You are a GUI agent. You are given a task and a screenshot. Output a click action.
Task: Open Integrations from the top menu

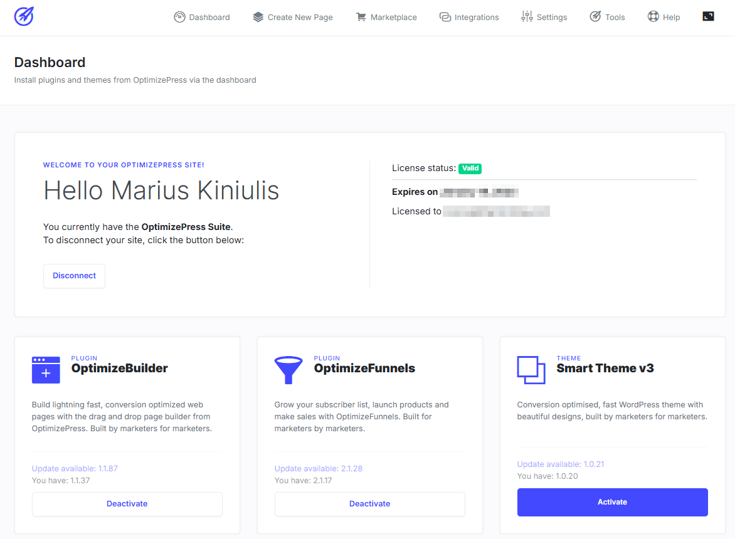point(468,17)
